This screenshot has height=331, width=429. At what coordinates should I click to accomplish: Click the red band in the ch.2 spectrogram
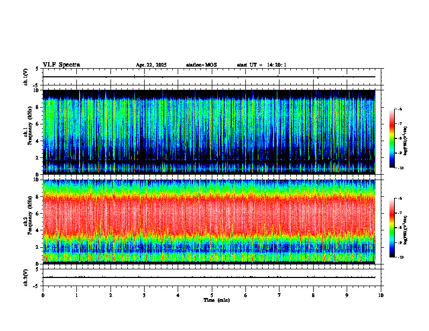209,216
